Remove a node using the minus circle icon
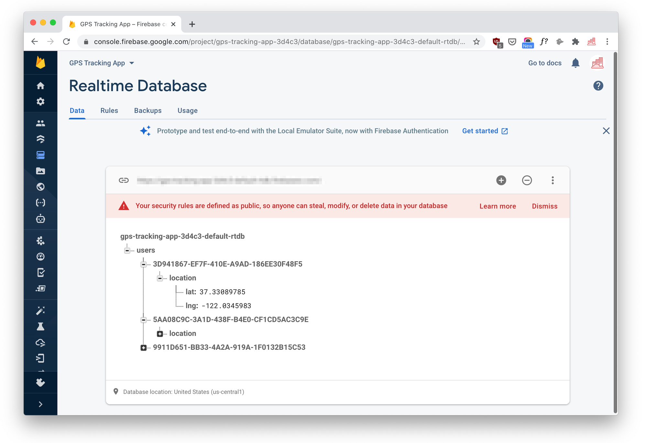 [527, 180]
